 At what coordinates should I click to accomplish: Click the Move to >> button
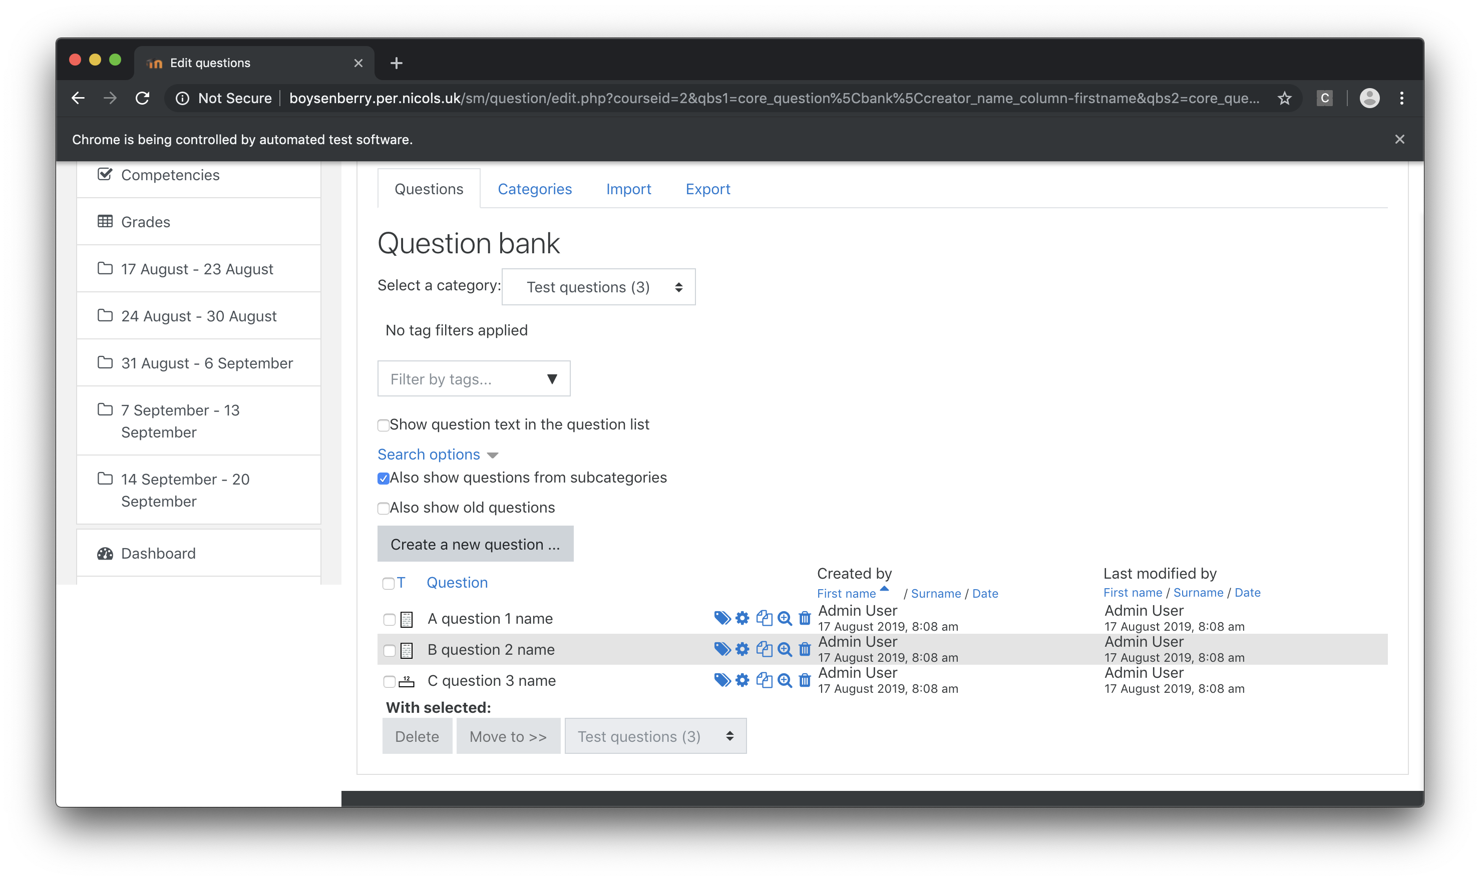coord(508,736)
